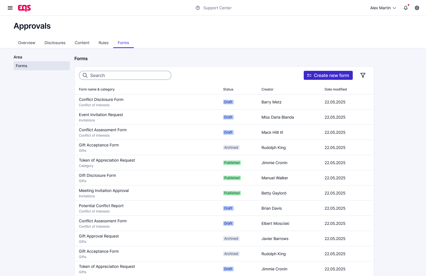Click the Create new form button

[328, 75]
